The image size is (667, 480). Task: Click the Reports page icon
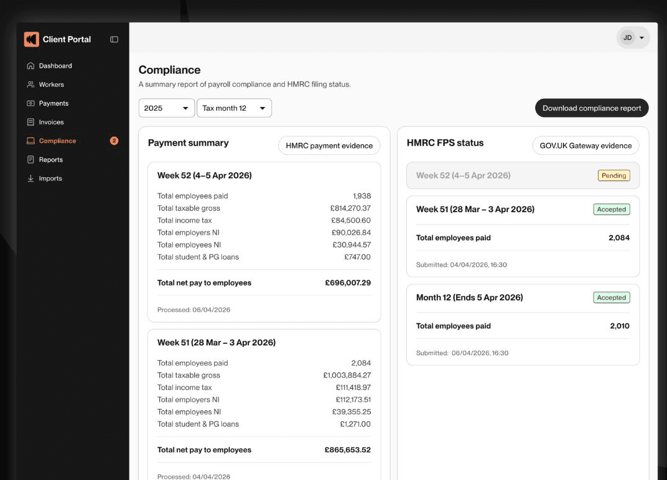coord(30,159)
